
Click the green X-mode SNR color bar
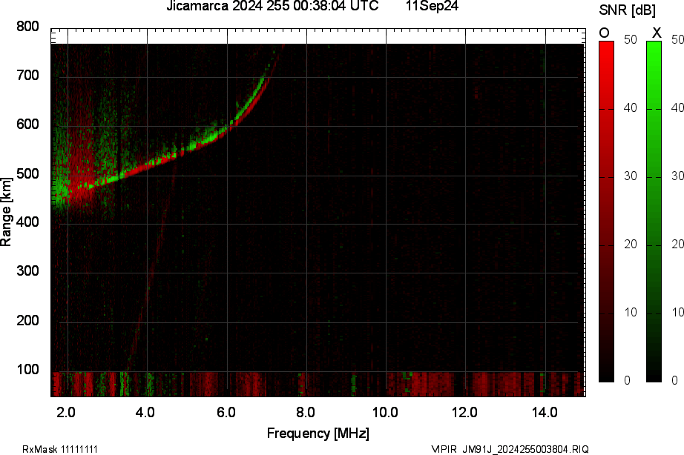tap(654, 211)
